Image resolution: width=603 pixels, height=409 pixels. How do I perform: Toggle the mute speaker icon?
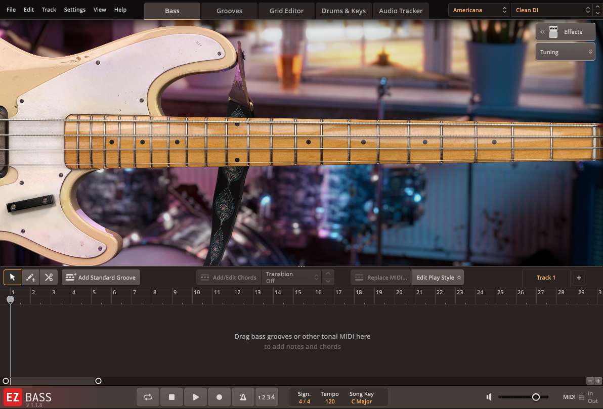[489, 397]
